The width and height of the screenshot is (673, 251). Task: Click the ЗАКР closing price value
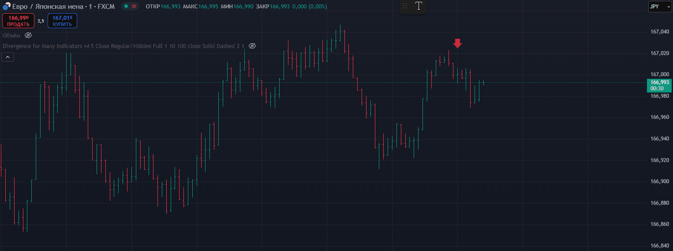pos(280,7)
